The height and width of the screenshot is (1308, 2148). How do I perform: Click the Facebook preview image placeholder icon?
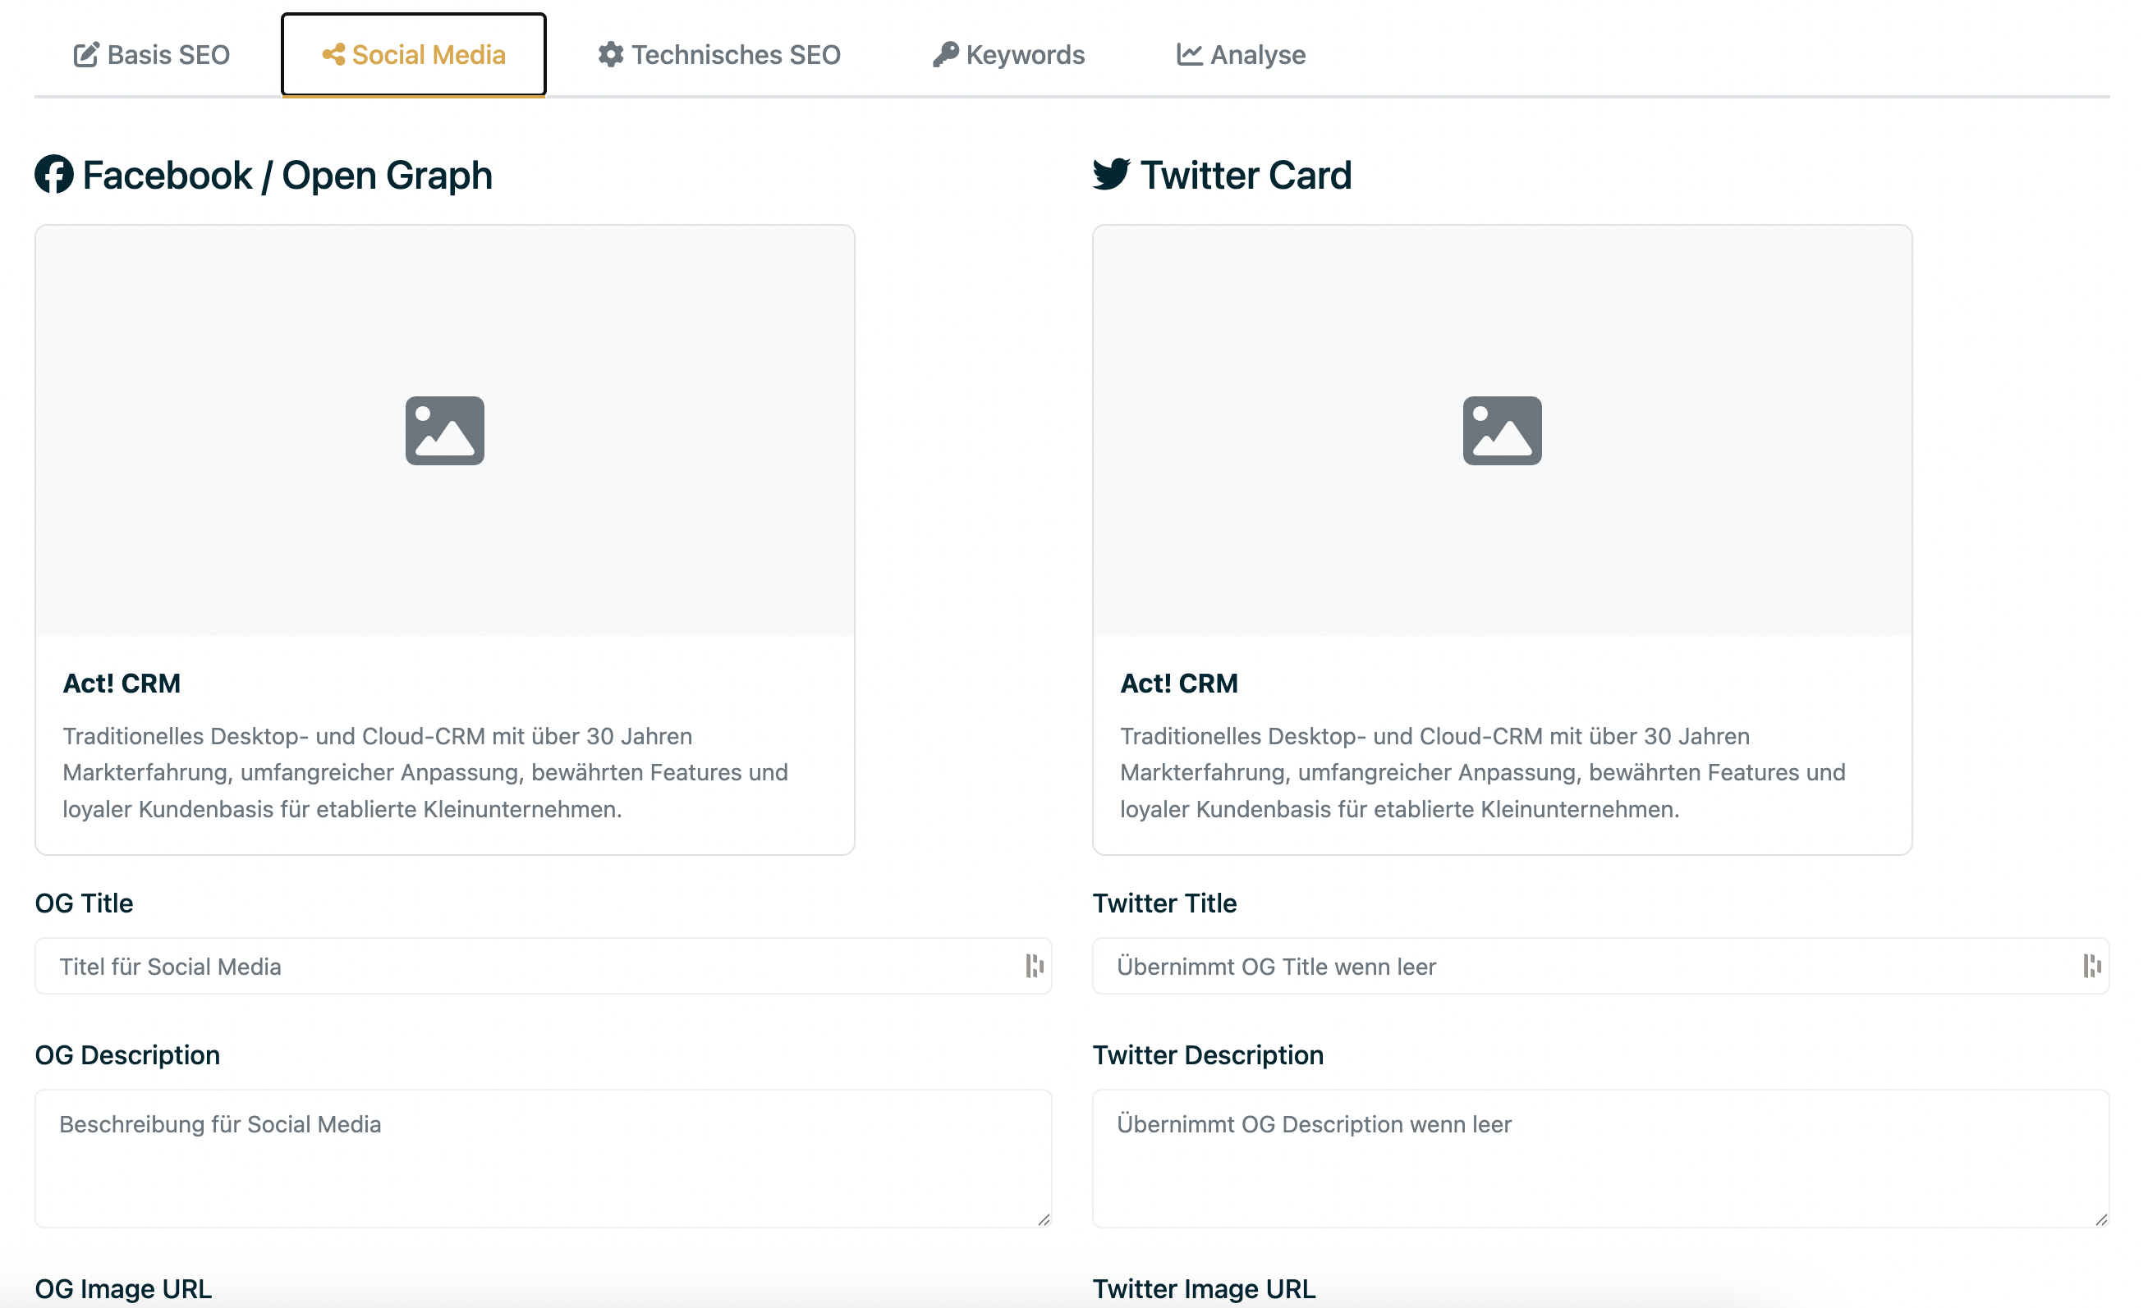click(x=444, y=431)
